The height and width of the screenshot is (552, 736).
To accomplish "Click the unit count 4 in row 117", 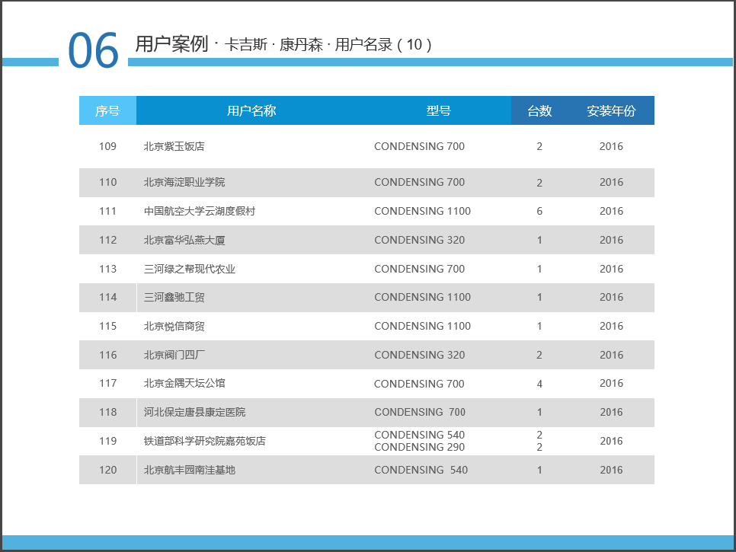I will click(539, 384).
